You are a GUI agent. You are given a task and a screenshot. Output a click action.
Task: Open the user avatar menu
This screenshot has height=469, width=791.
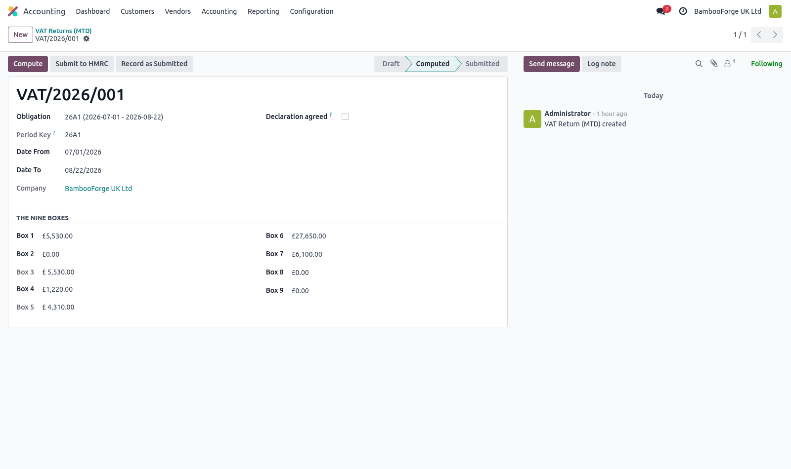[x=775, y=11]
